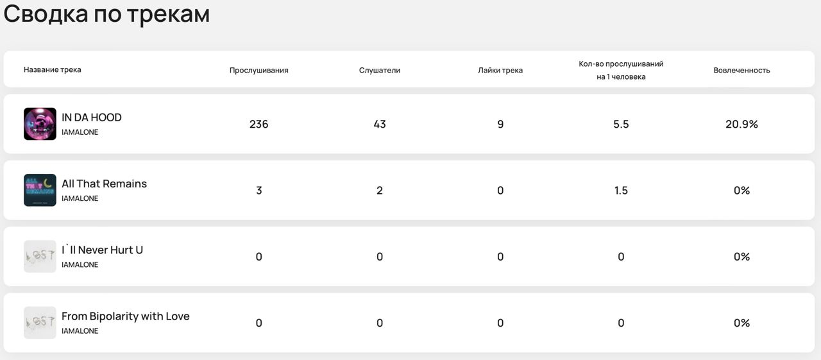Select the 20.9% engagement value
The width and height of the screenshot is (821, 360).
[x=741, y=124]
